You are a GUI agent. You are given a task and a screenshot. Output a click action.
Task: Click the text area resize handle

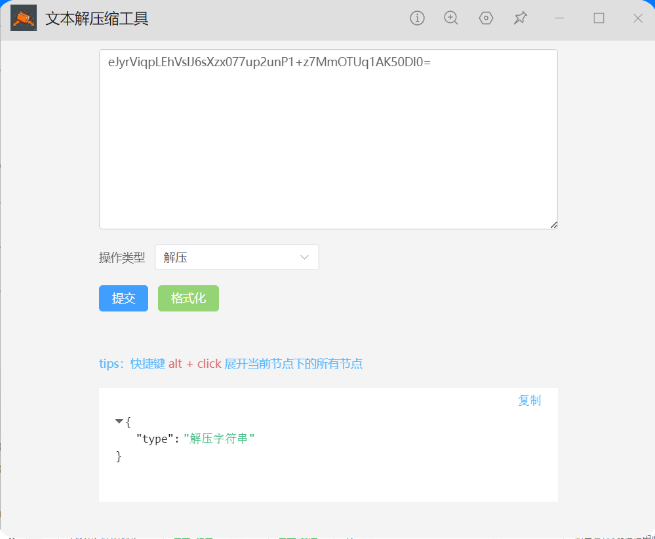[553, 225]
